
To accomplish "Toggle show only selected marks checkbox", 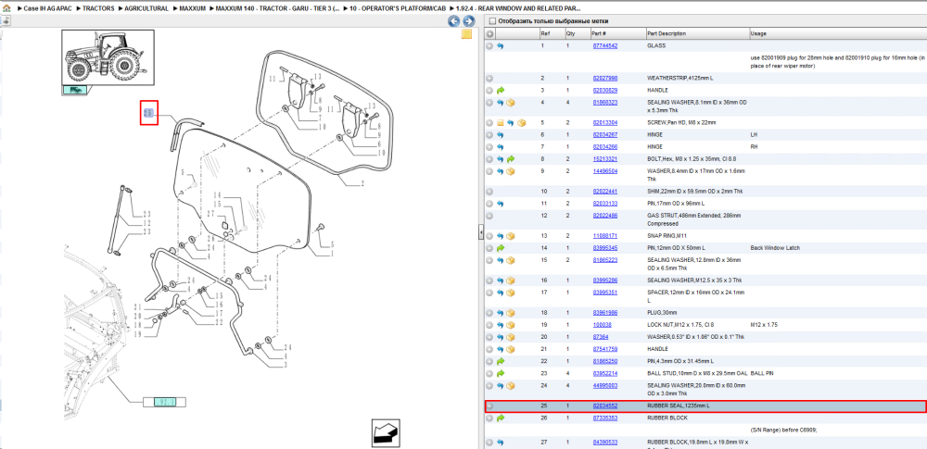I will [491, 20].
